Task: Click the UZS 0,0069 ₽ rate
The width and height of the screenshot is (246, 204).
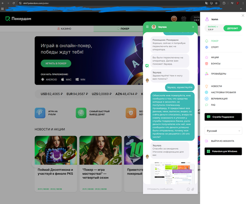Action: click(102, 94)
